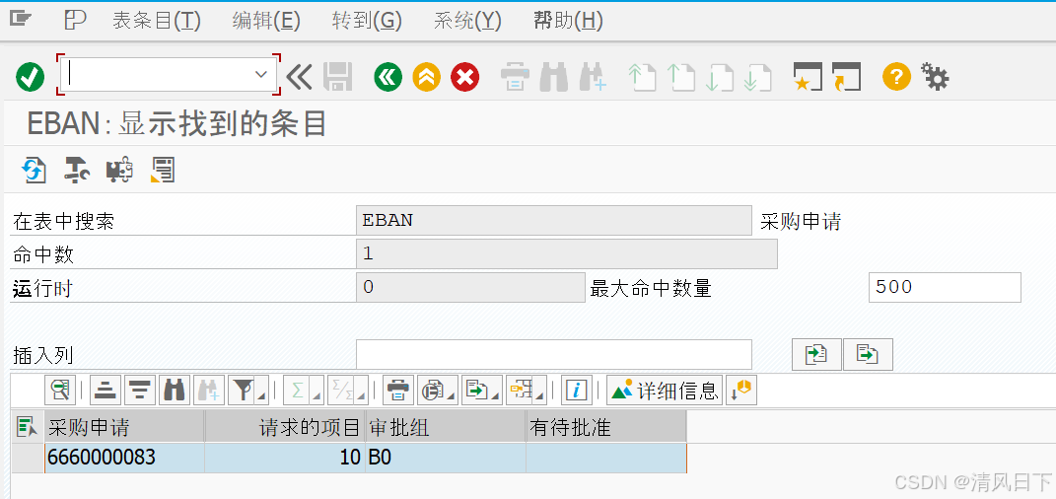
Task: Click the puzzle piece application toolbar icon
Action: click(x=119, y=170)
